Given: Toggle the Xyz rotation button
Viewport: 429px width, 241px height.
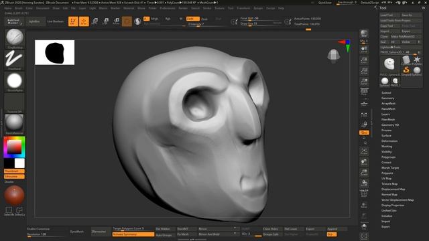Looking at the screenshot, I should [x=364, y=133].
